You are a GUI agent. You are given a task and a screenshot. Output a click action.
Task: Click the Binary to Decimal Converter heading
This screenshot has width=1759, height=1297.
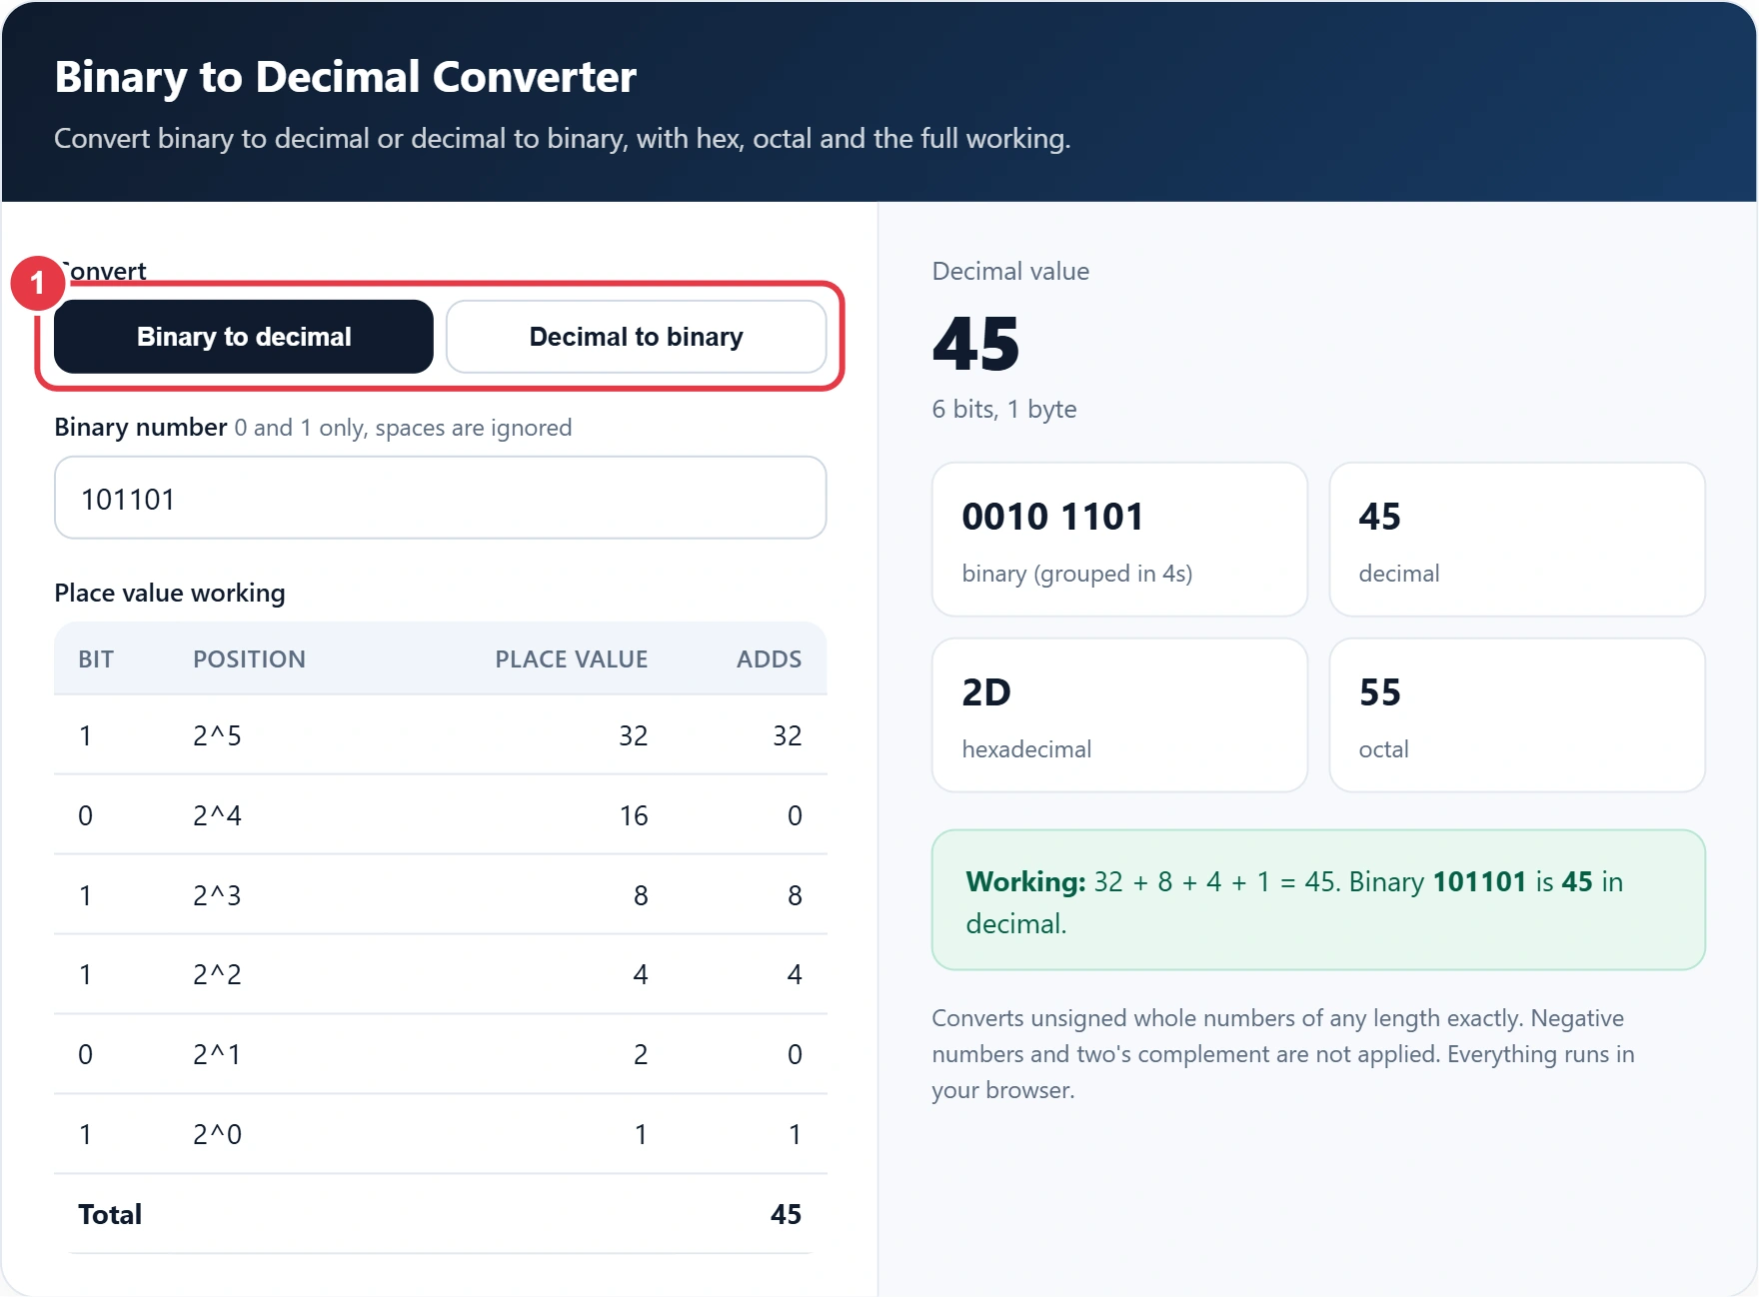click(345, 77)
